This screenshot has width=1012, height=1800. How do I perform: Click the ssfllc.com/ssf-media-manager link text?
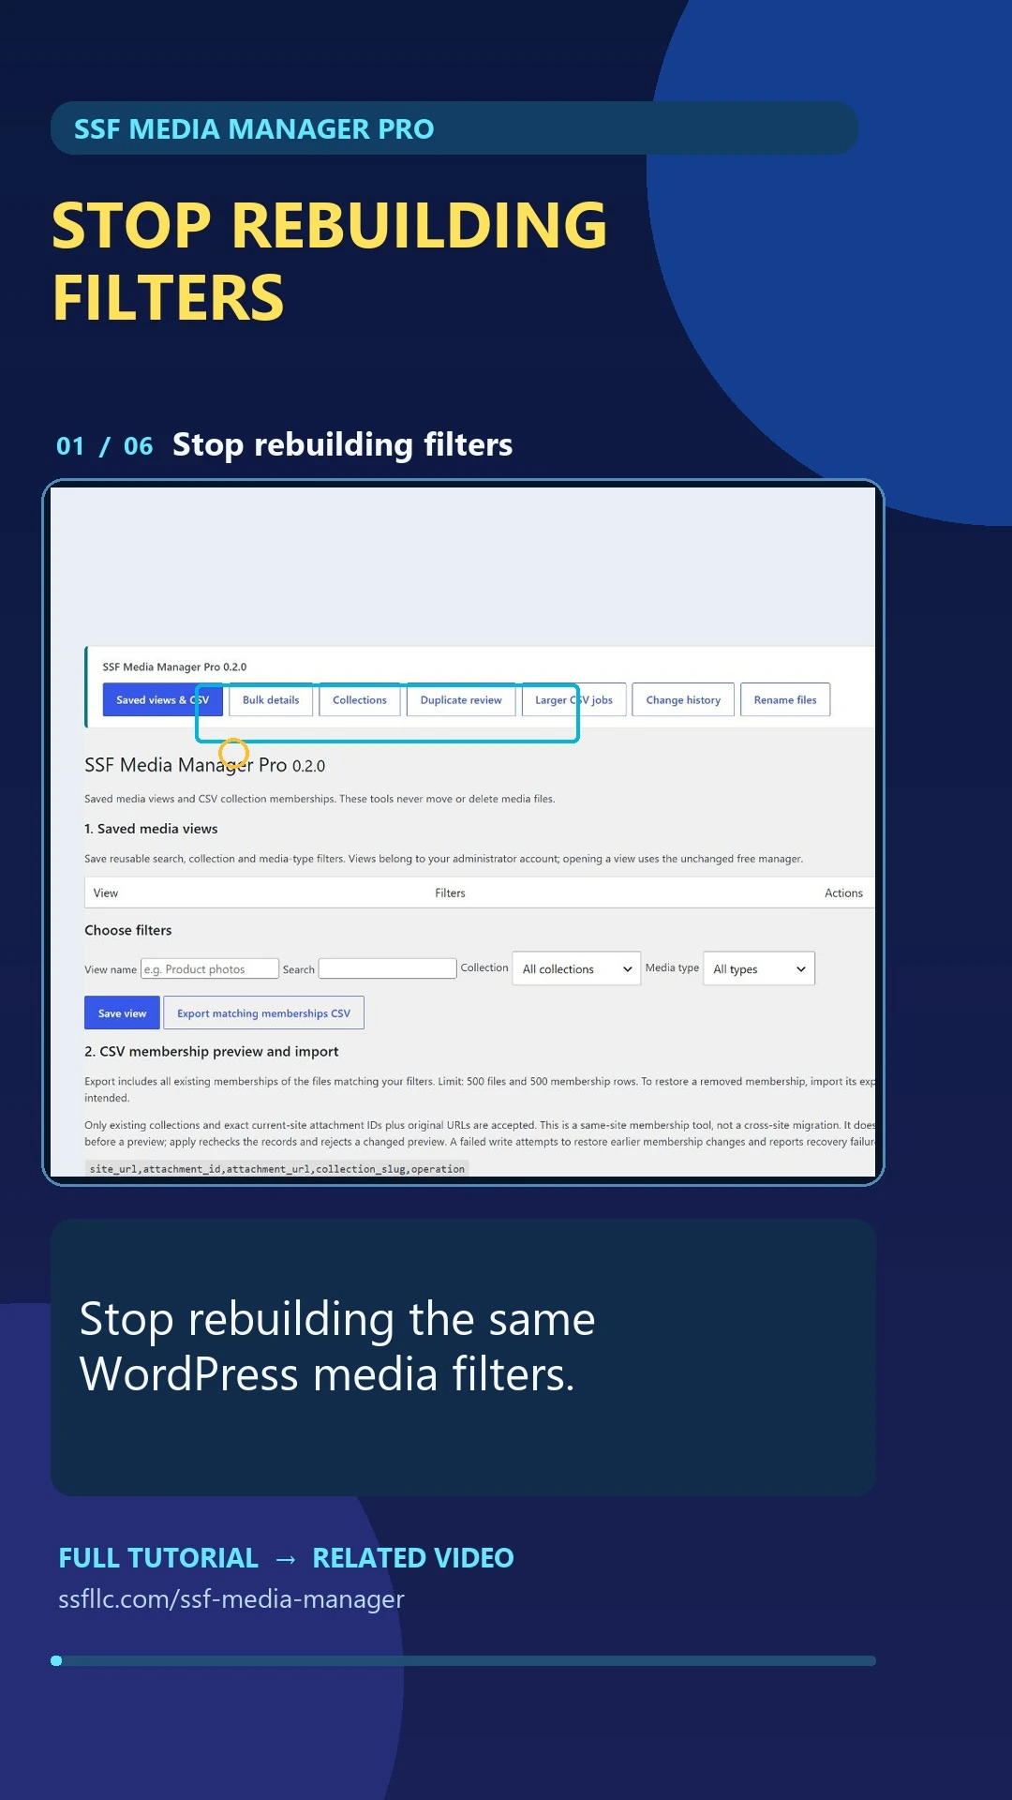point(231,1598)
